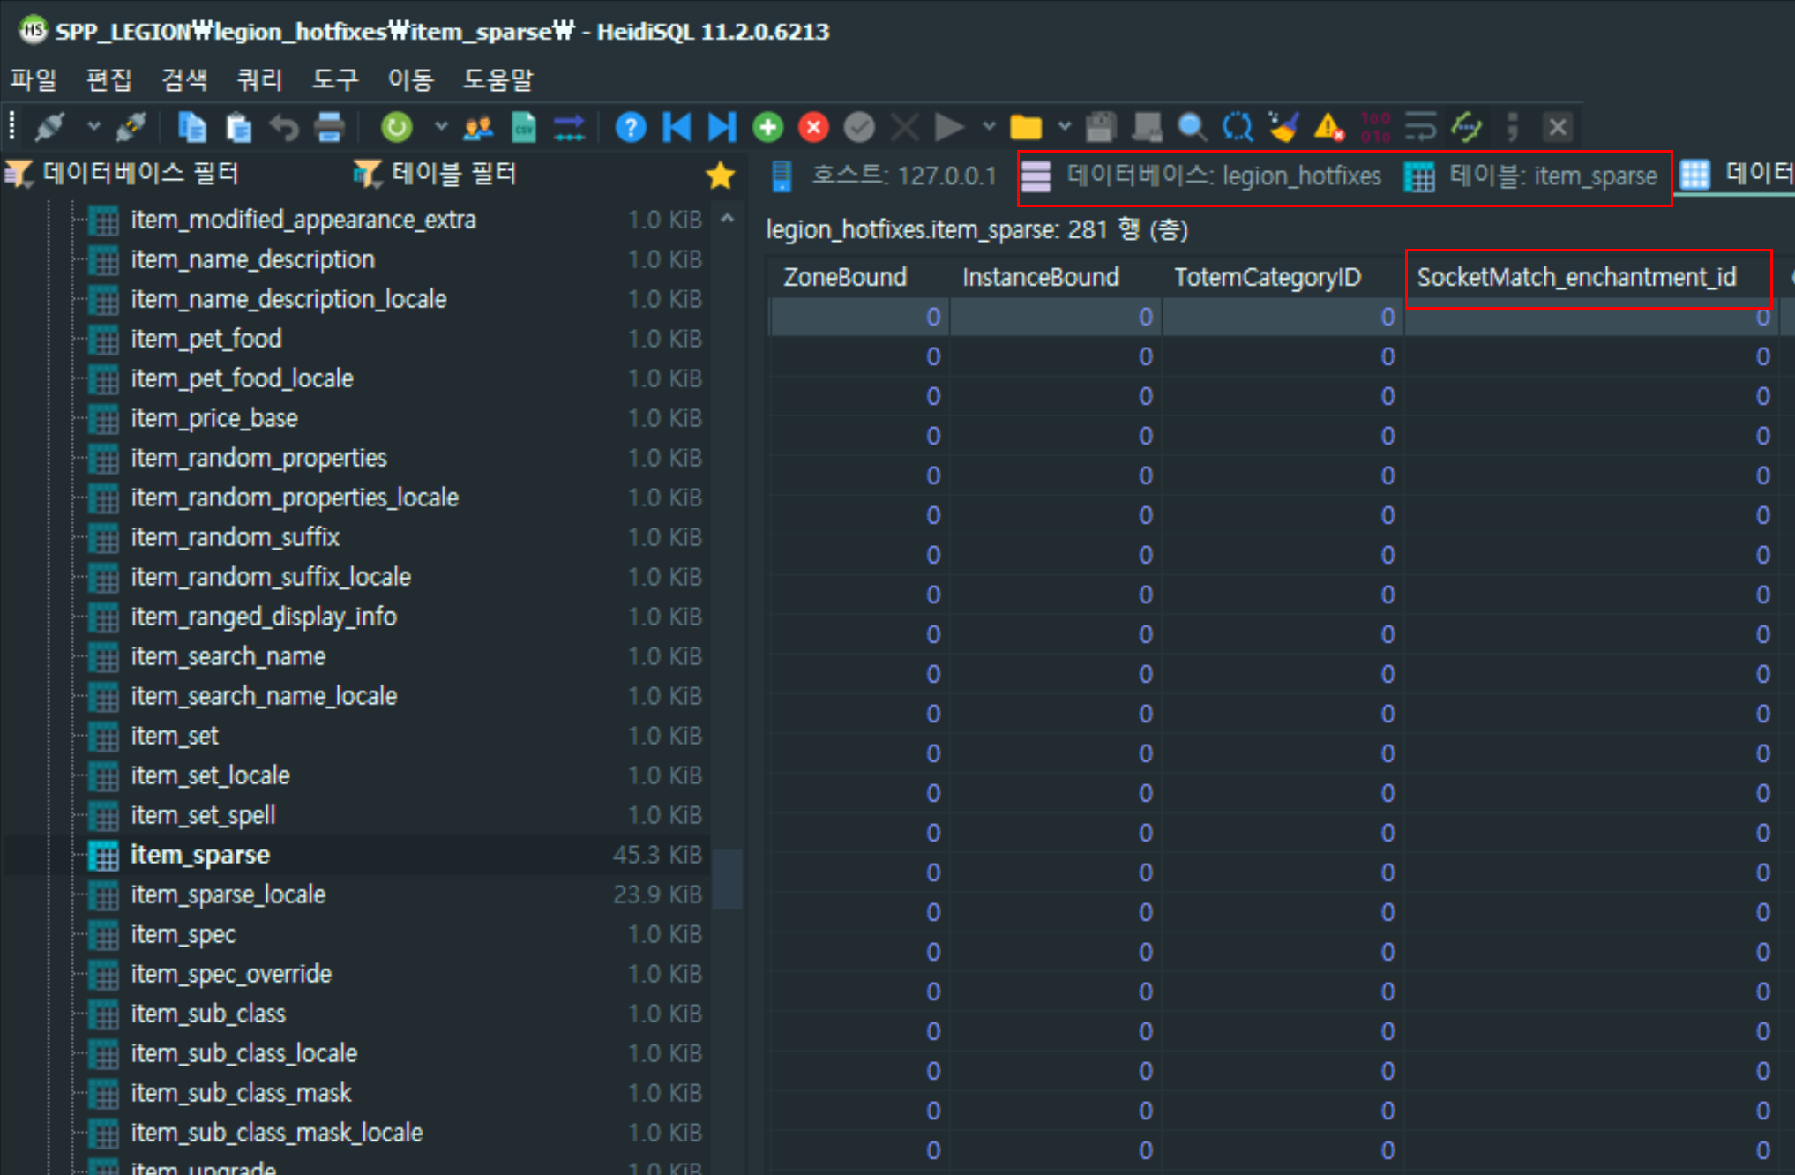Open the 파일 menu
Image resolution: width=1795 pixels, height=1175 pixels.
[x=34, y=80]
